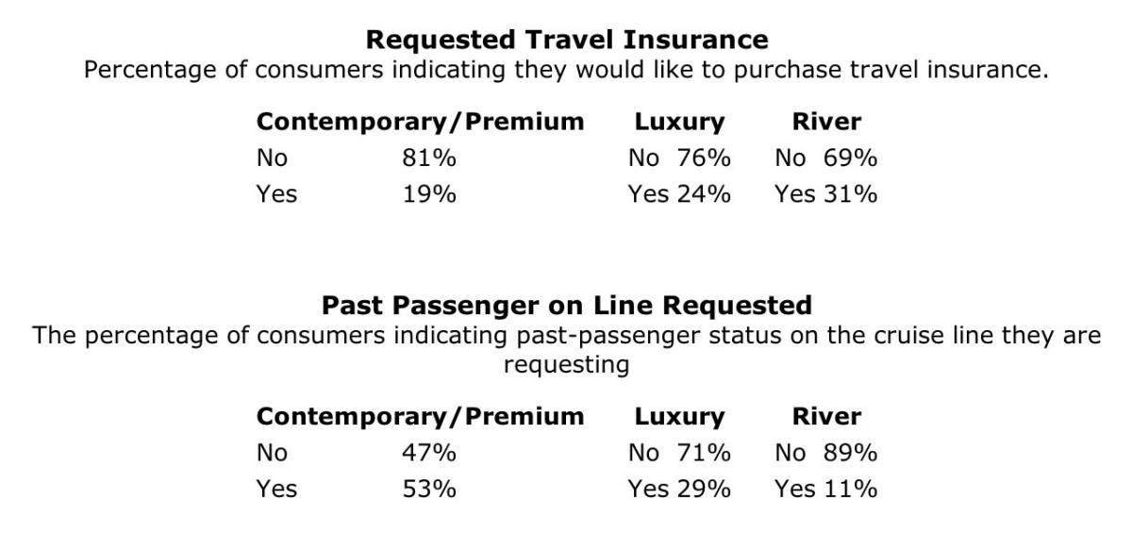
Task: Click the 53% Yes value
Action: tap(429, 489)
